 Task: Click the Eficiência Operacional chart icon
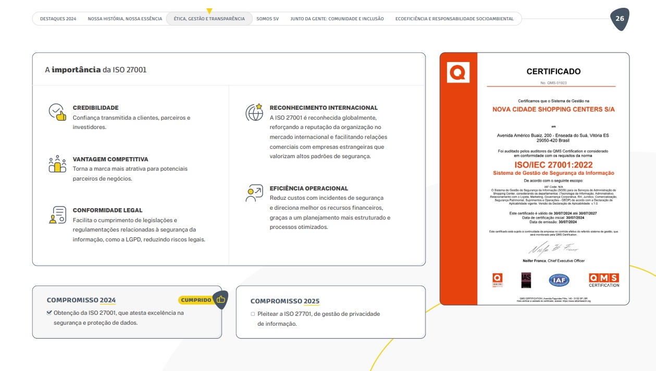(x=254, y=193)
